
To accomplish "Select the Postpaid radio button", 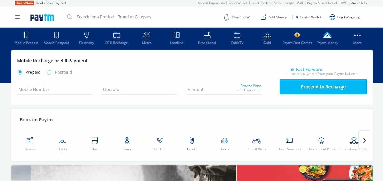I will tap(49, 72).
